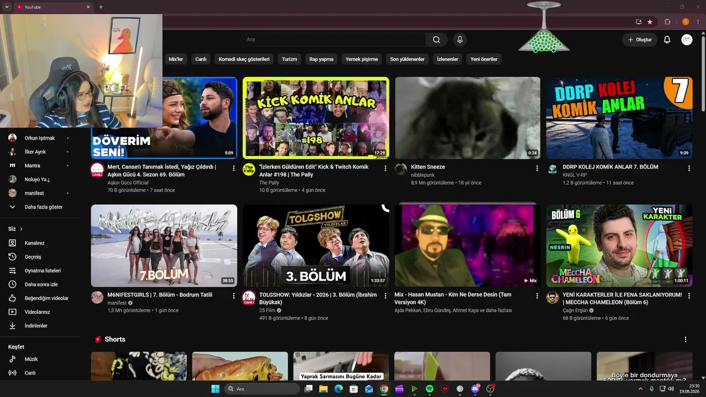This screenshot has width=706, height=397.
Task: Select the İzlenenler filter chip
Action: point(447,59)
